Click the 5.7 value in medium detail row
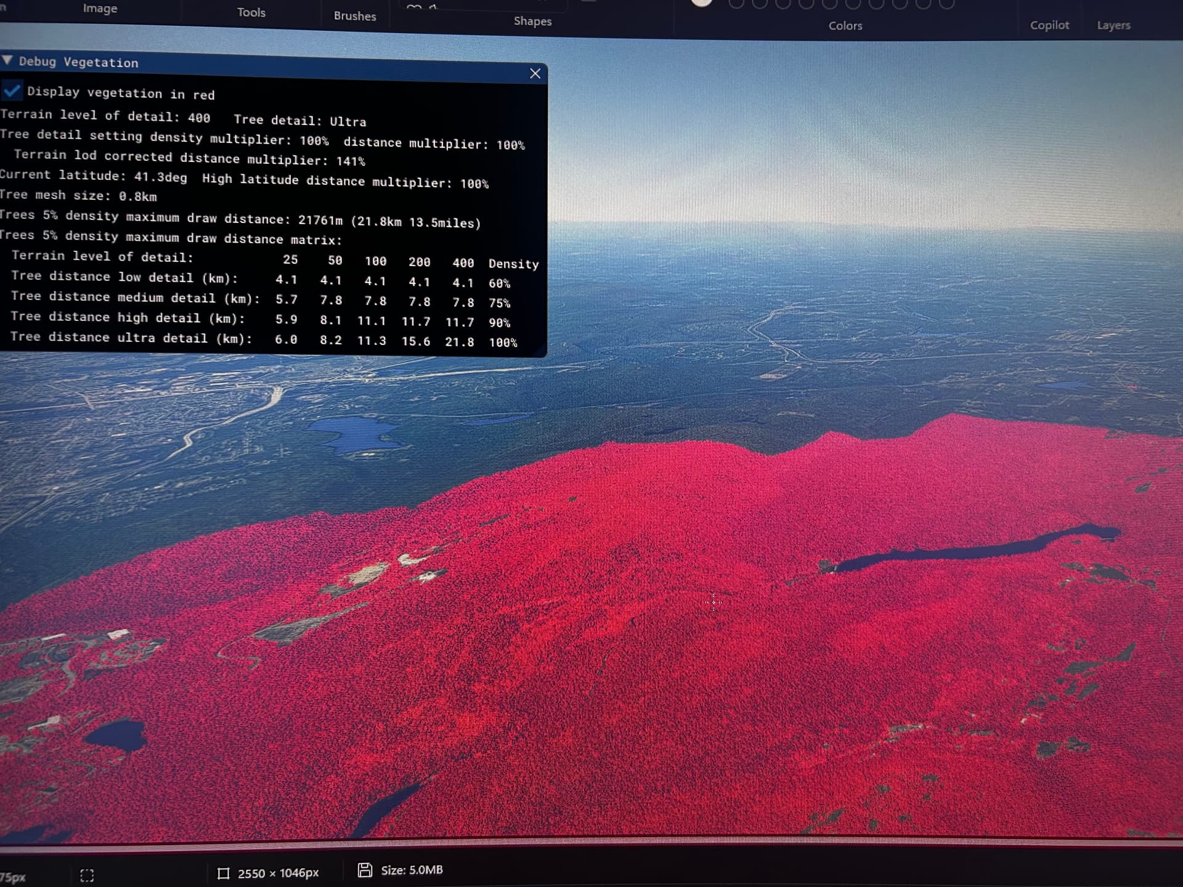This screenshot has width=1183, height=887. [x=287, y=300]
